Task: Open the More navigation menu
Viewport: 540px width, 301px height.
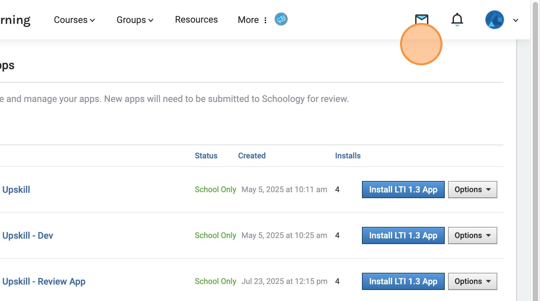Action: click(252, 20)
